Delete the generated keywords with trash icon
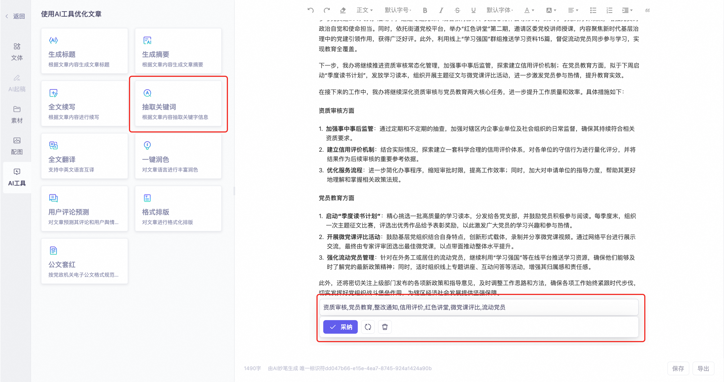The image size is (724, 382). (385, 327)
